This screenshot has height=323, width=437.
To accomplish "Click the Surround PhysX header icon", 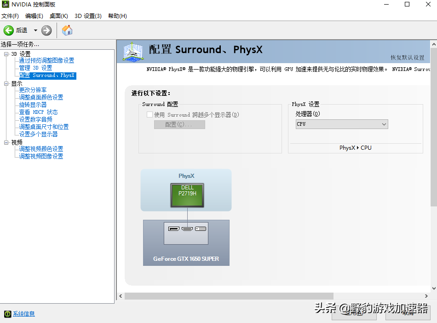I will 133,52.
